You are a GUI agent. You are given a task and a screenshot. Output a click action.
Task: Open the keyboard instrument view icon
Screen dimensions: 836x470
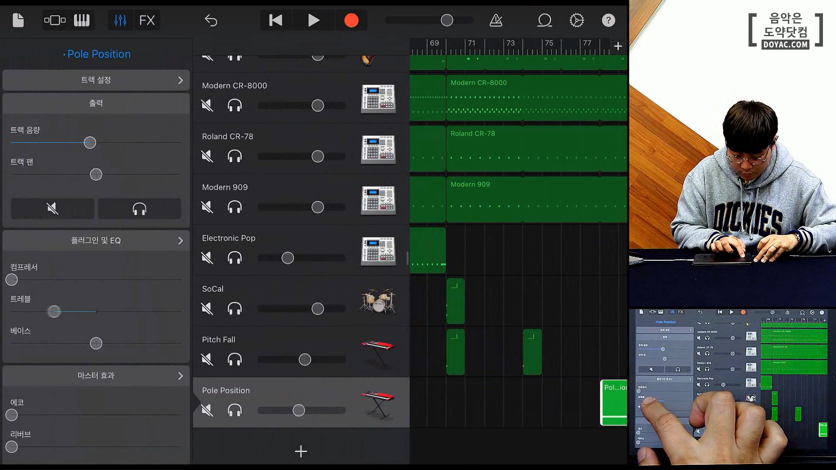click(81, 20)
